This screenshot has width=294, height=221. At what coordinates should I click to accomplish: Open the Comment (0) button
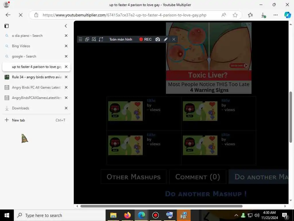point(198,177)
